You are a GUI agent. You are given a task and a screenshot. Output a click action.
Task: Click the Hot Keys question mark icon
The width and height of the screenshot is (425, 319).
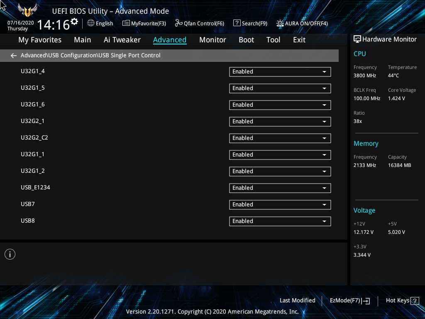415,301
